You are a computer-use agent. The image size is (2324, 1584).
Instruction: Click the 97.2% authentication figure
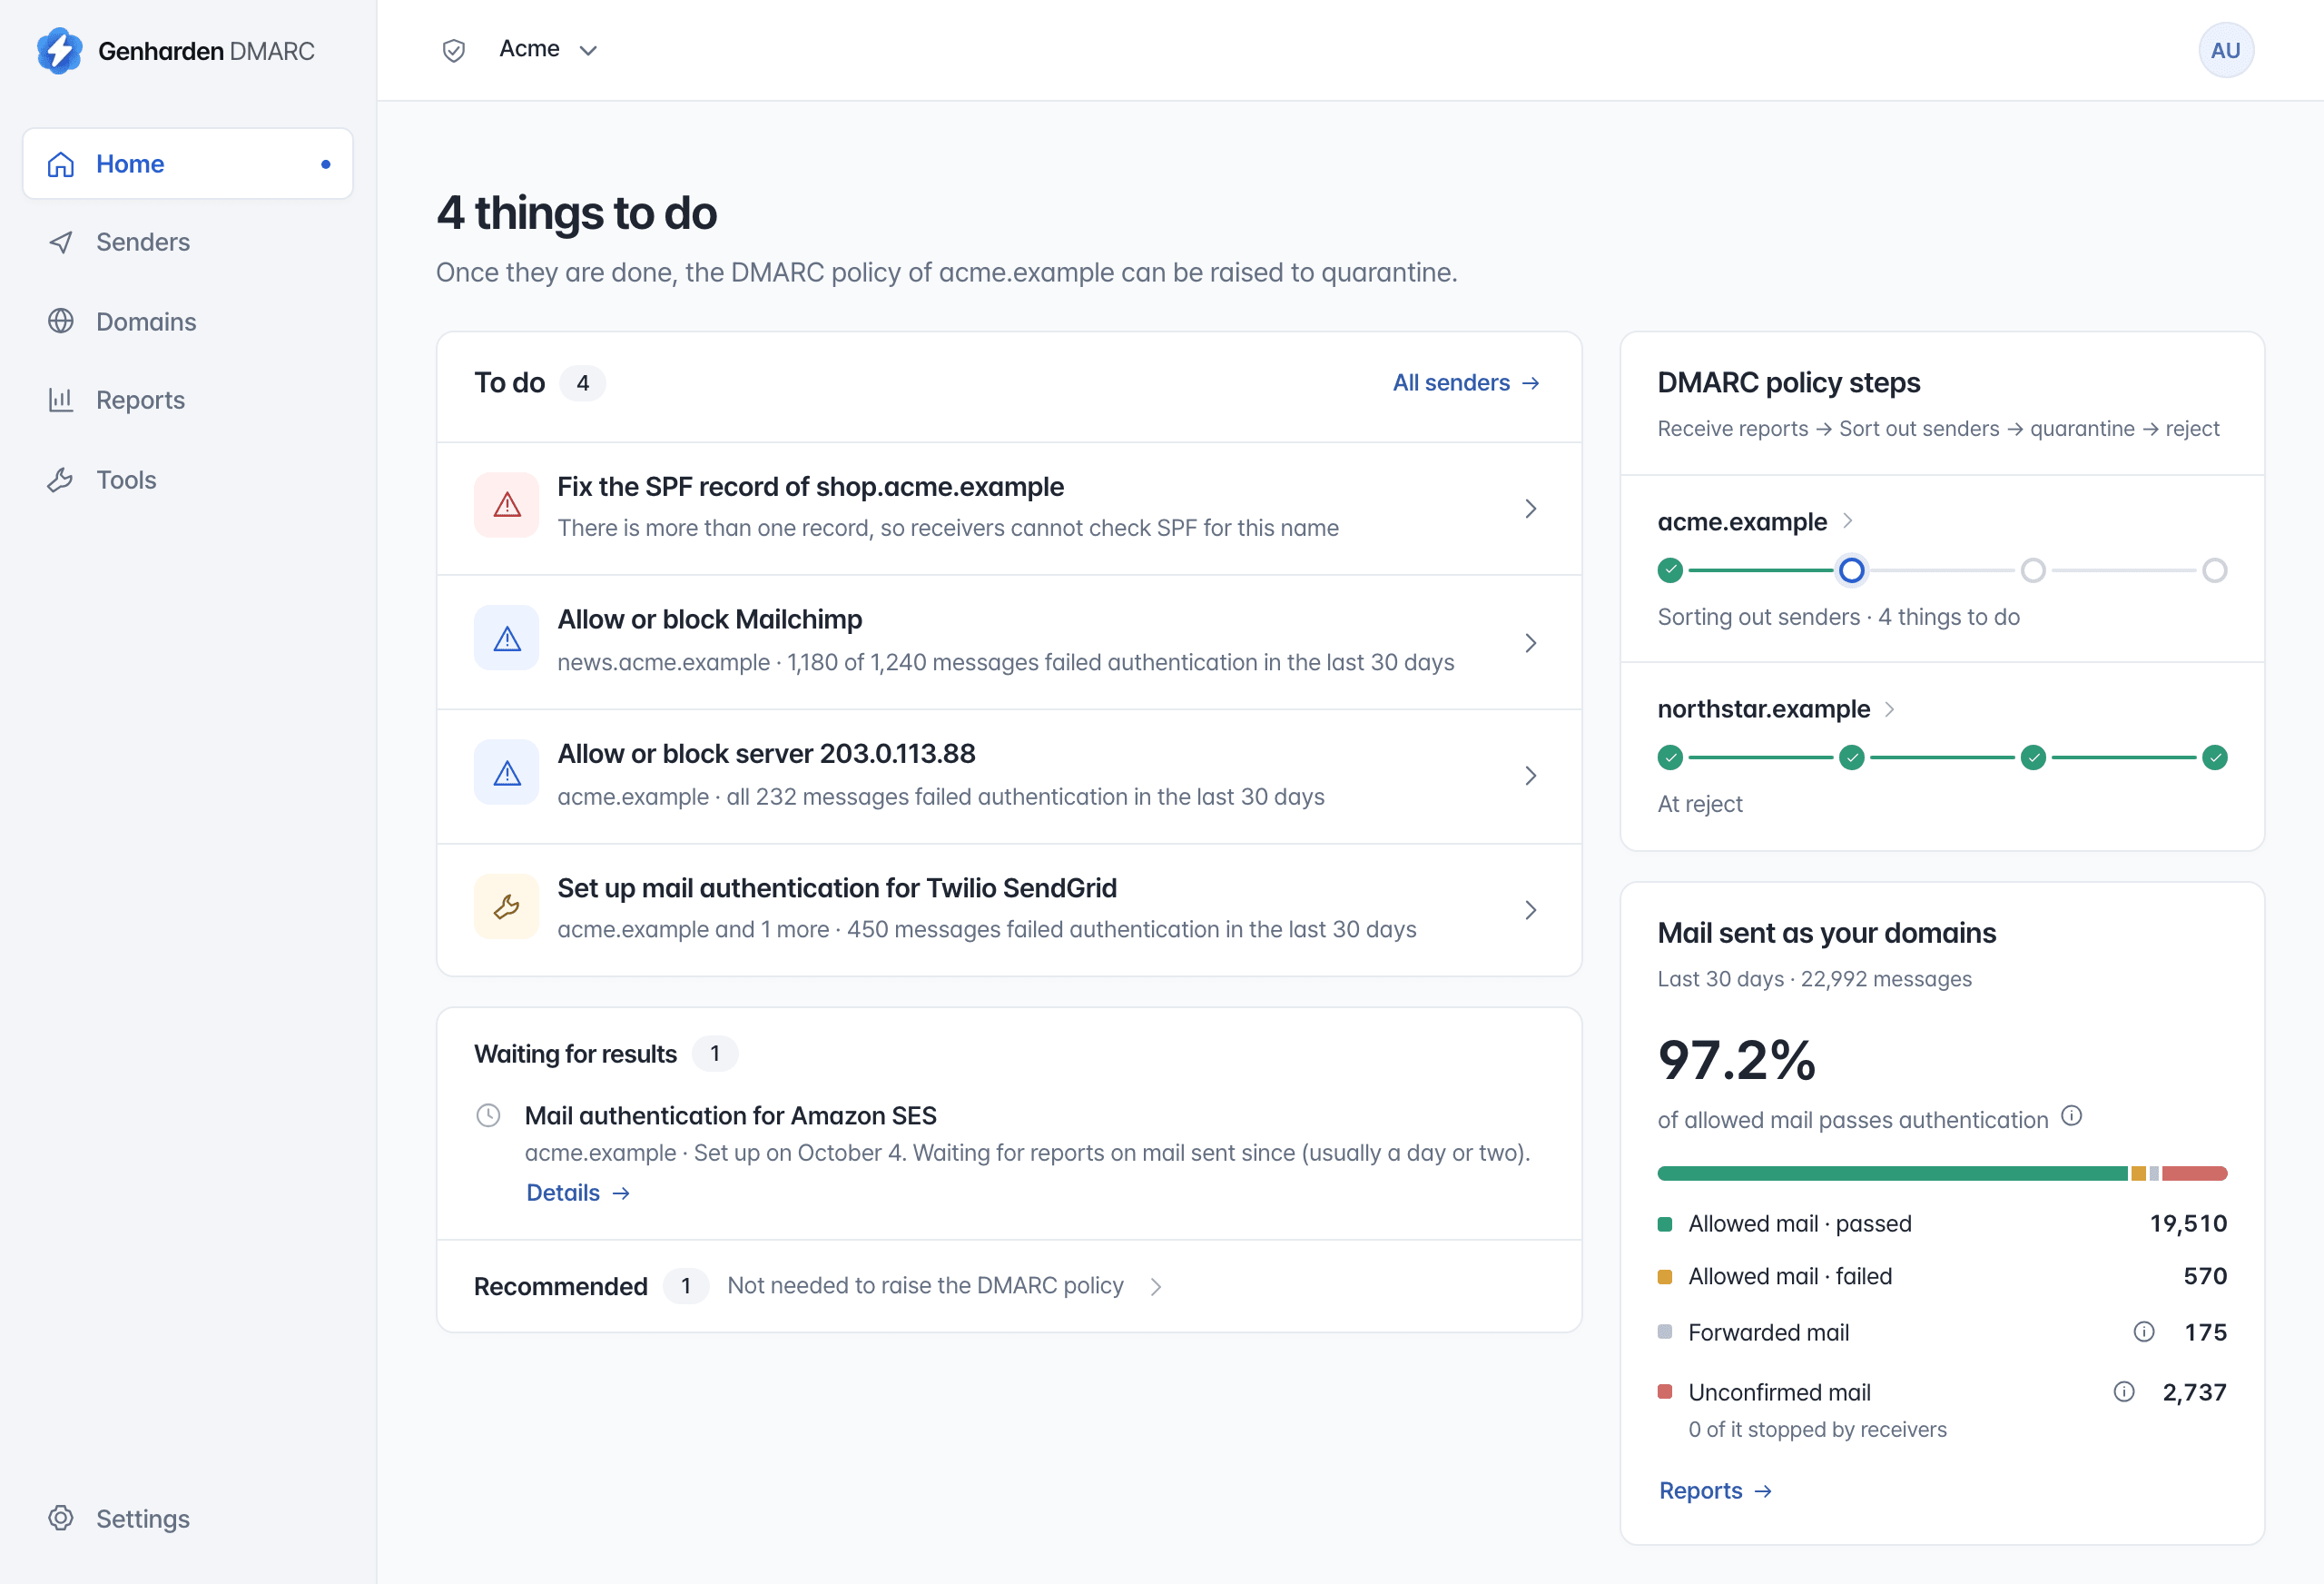1737,1060
